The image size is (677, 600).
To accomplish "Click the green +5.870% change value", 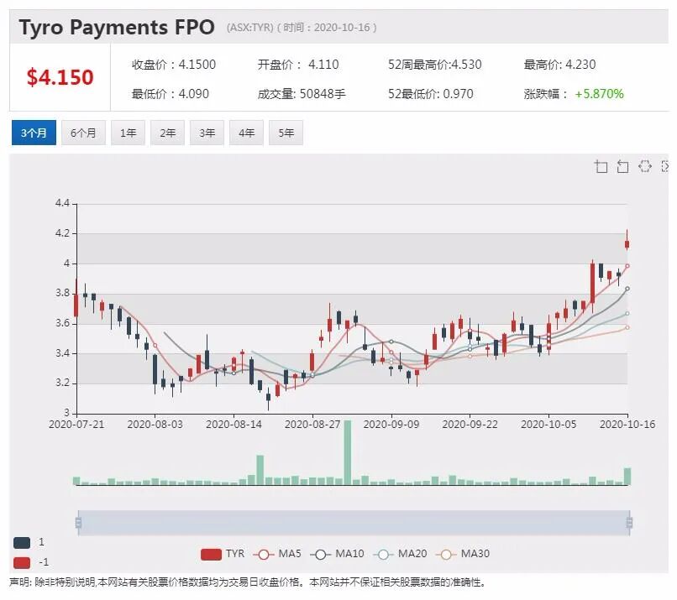I will click(599, 94).
